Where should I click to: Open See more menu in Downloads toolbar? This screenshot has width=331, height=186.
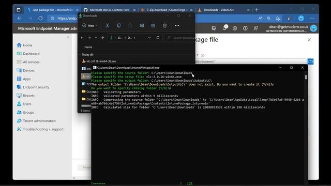tap(177, 25)
